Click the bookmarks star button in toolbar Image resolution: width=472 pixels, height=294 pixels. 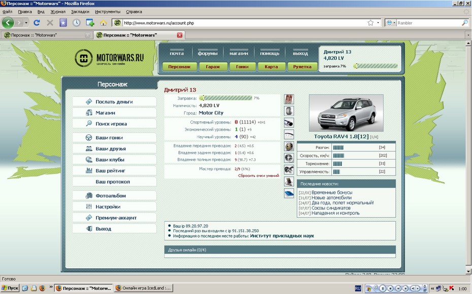[63, 22]
